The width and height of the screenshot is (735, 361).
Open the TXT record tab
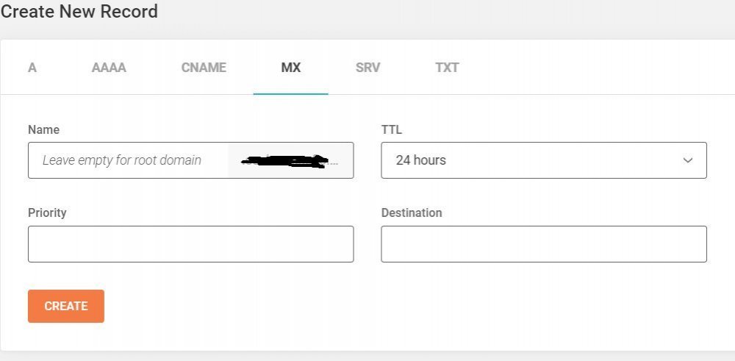point(447,68)
